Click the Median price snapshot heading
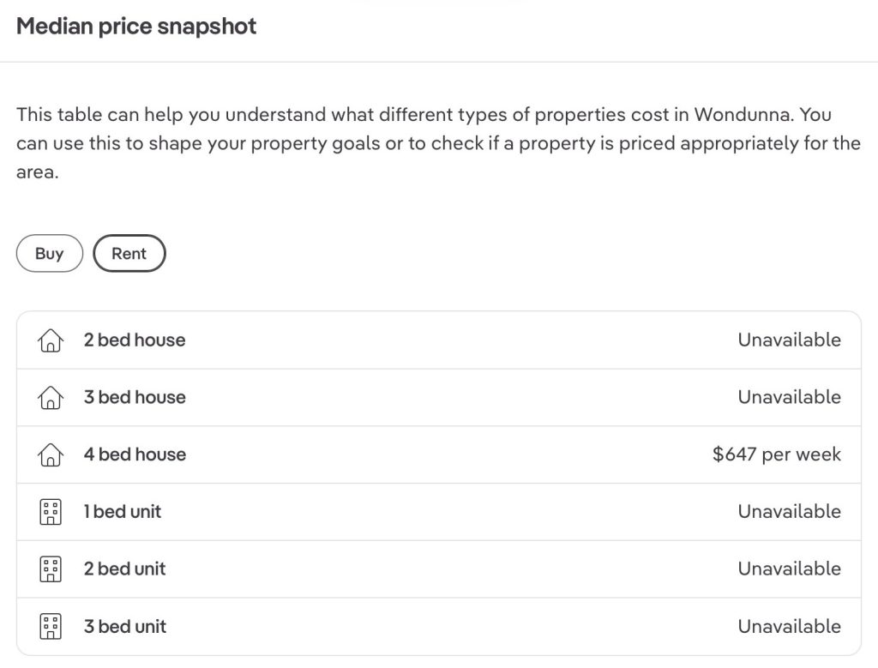This screenshot has width=878, height=668. [x=136, y=27]
